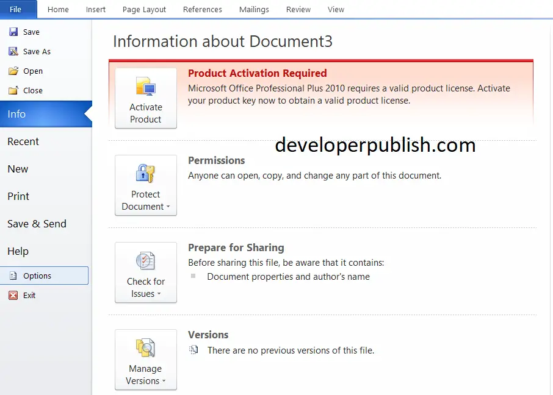This screenshot has width=553, height=395.
Task: Open the Review ribbon tab
Action: coord(298,10)
